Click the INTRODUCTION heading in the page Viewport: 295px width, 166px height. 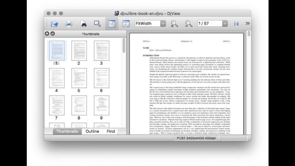[x=151, y=56]
